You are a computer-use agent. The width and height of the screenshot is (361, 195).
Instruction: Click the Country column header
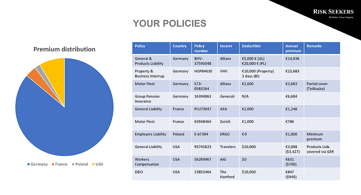pyautogui.click(x=180, y=48)
